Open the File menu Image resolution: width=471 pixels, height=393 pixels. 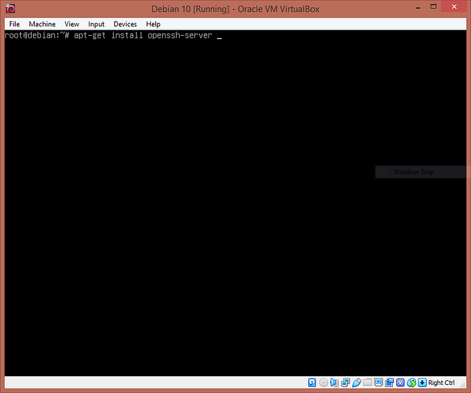14,24
